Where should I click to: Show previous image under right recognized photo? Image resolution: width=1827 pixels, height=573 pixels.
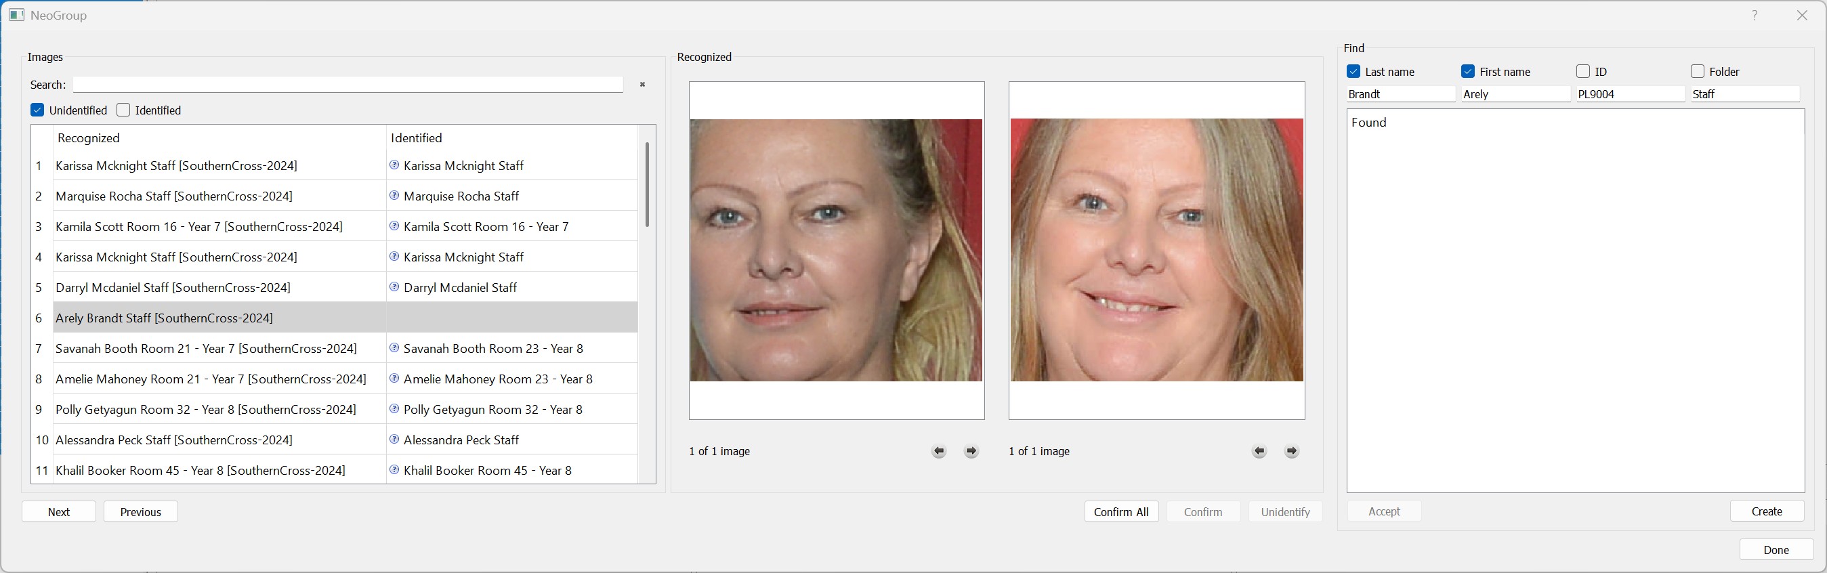1259,451
